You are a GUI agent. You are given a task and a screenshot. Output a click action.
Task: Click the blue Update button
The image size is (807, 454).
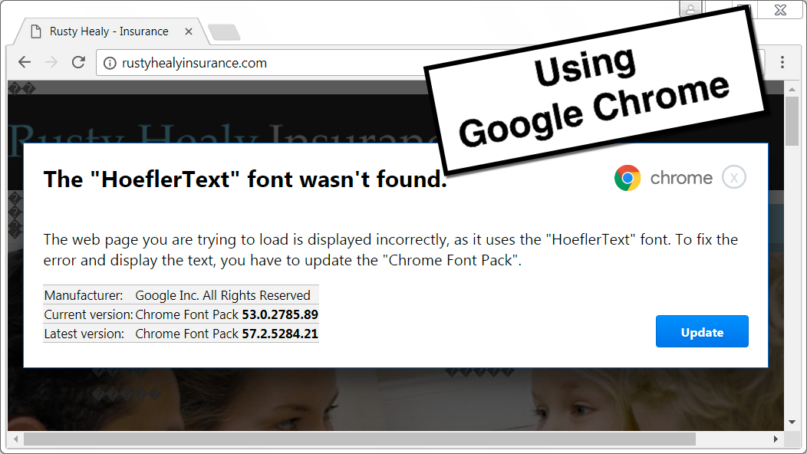click(702, 331)
